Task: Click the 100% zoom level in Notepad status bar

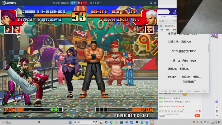Action: [x=189, y=91]
